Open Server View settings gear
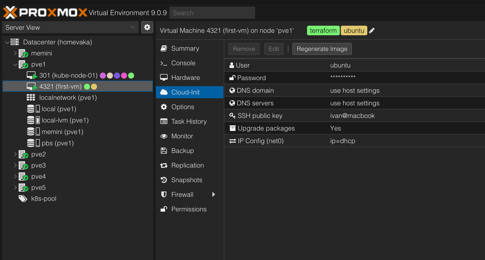Image resolution: width=485 pixels, height=260 pixels. click(x=147, y=27)
